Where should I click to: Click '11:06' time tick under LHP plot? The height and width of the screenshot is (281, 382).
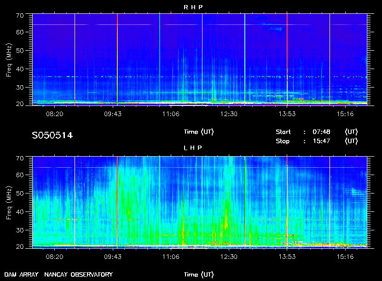pos(171,257)
